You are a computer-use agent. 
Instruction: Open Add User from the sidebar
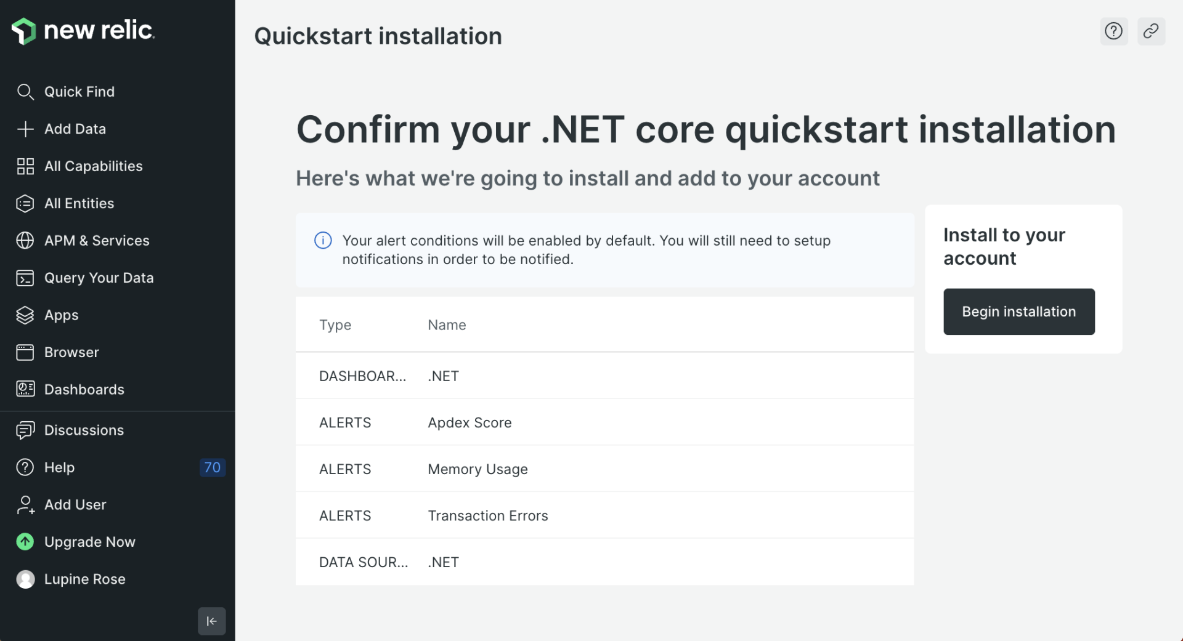75,504
